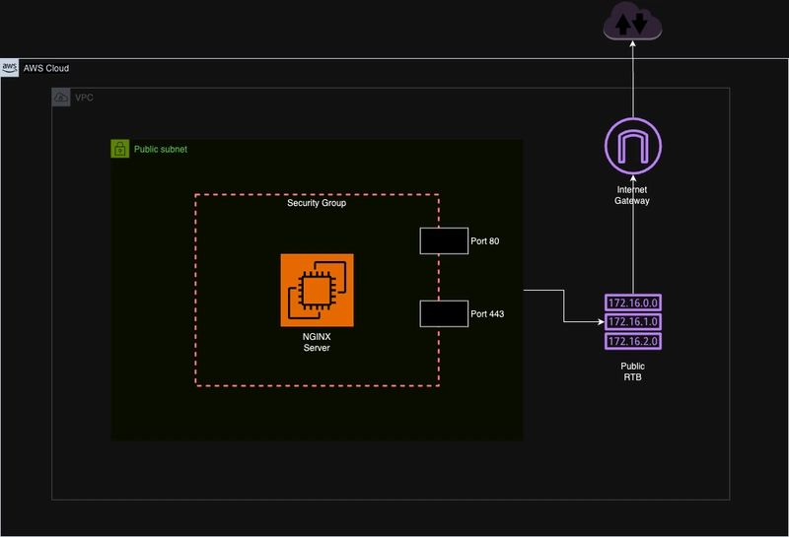Click the 172.16.1.0 route entry
This screenshot has width=789, height=537.
[x=633, y=322]
